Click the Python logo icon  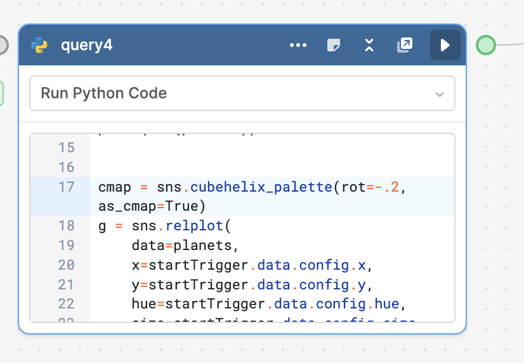[x=39, y=45]
